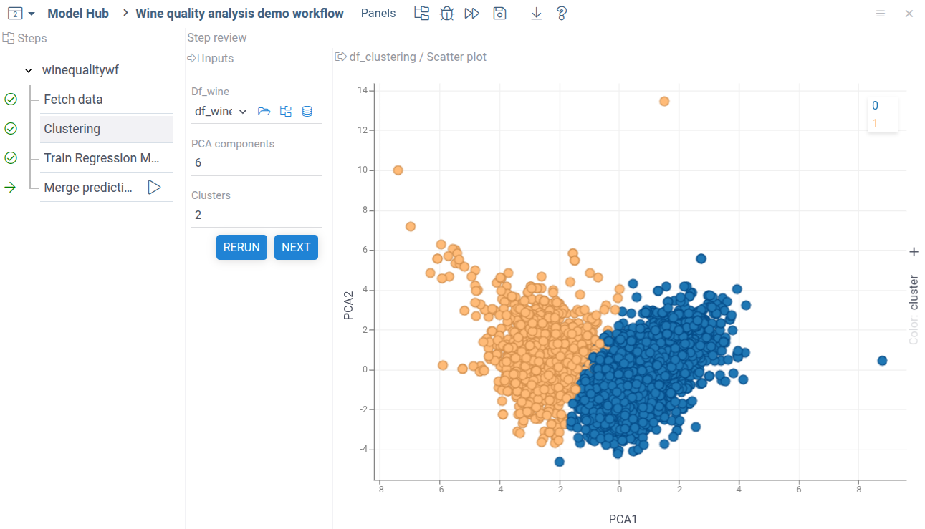Open help with the question mark icon
The image size is (925, 529).
(x=562, y=13)
